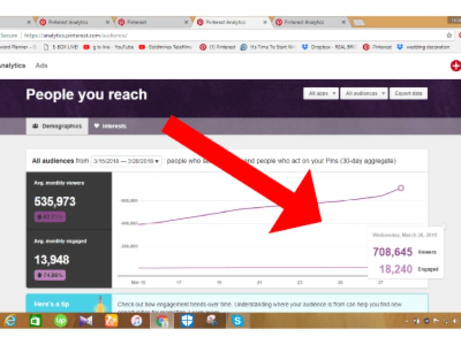Open the Pinterest browser tab
This screenshot has height=345, width=461.
[x=151, y=22]
